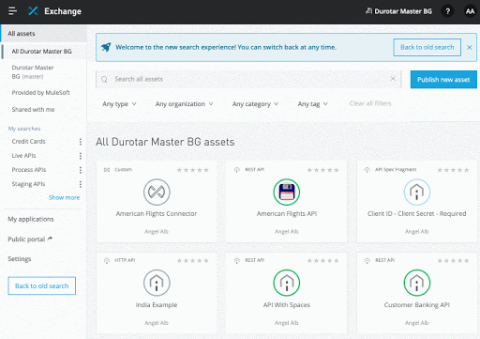
Task: Click Angel Alb under API With Spaces
Action: [287, 323]
